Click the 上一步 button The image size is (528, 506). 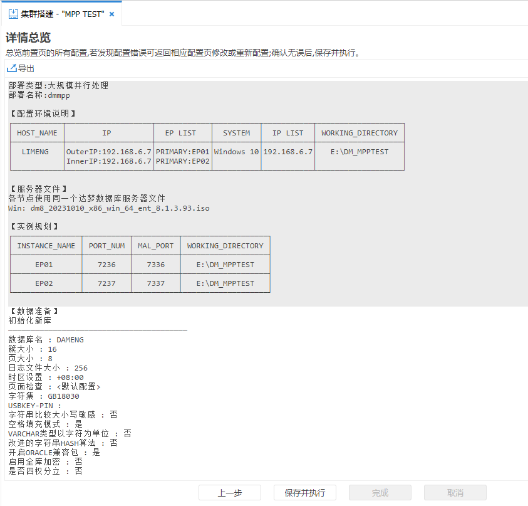click(229, 492)
